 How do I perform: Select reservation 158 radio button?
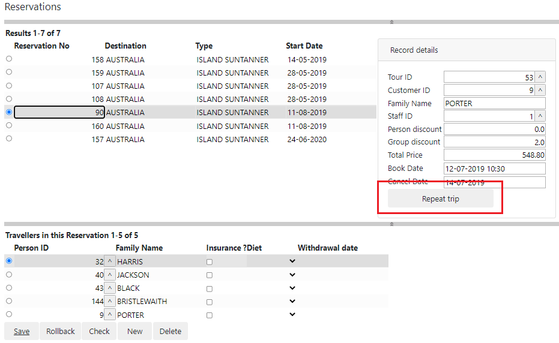pyautogui.click(x=8, y=59)
